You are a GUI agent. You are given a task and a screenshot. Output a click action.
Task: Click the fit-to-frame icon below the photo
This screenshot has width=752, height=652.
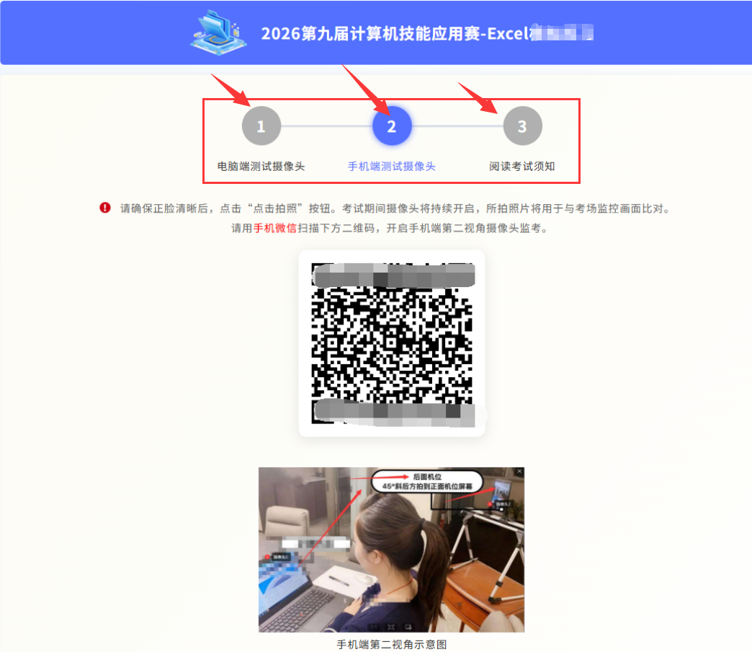tap(391, 626)
